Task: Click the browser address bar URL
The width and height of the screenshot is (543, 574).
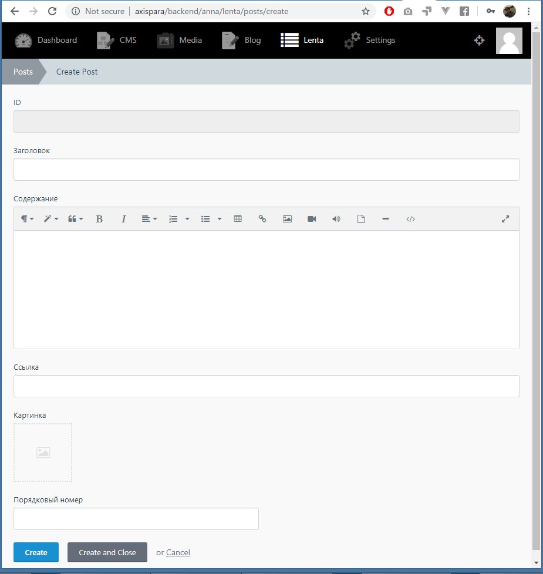Action: tap(212, 11)
